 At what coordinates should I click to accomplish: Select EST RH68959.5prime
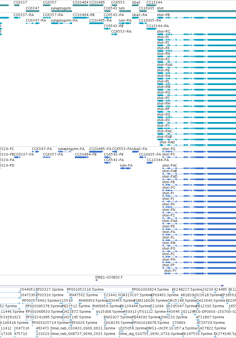(x=93, y=301)
